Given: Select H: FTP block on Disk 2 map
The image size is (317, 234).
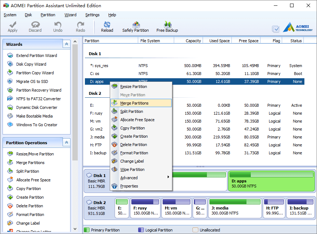Looking at the screenshot, I should point(274,208).
